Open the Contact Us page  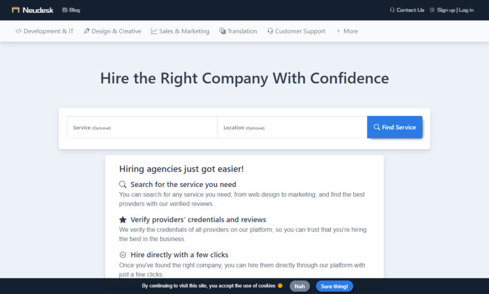(407, 10)
